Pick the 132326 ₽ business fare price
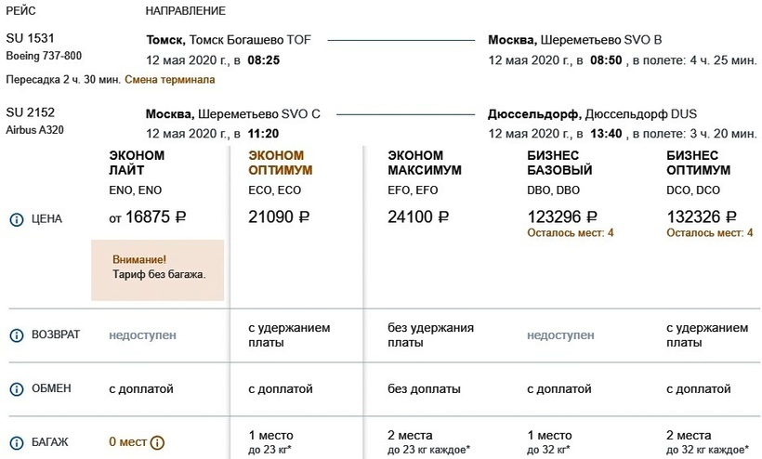This screenshot has height=459, width=762. pos(703,216)
